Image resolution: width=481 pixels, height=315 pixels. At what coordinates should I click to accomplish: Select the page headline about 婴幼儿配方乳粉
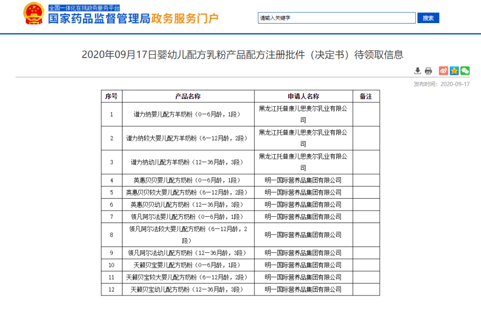coord(242,55)
